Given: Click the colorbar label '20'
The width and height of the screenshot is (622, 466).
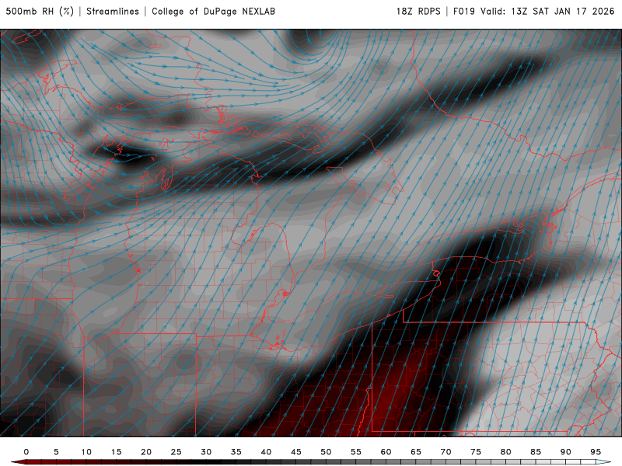Looking at the screenshot, I should click(x=146, y=452).
